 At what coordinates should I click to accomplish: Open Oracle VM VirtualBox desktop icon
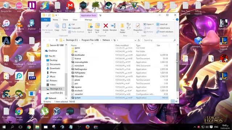(x=57, y=114)
